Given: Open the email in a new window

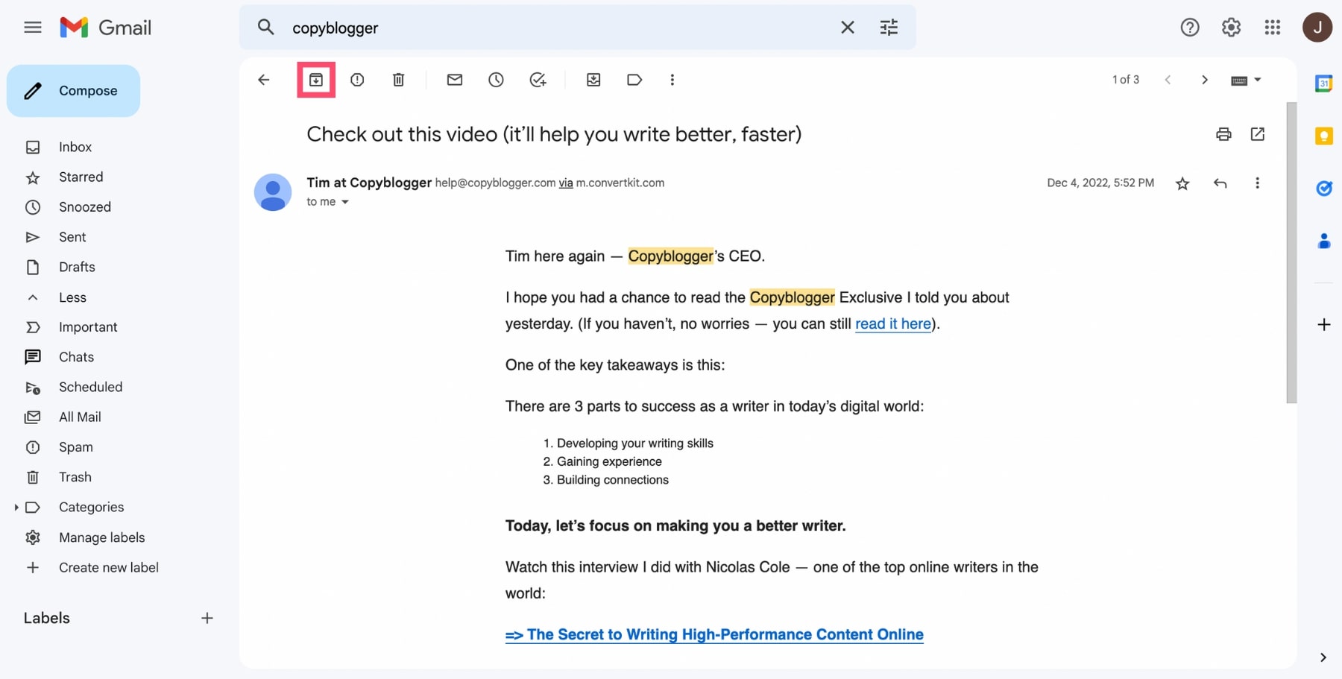Looking at the screenshot, I should click(1258, 134).
